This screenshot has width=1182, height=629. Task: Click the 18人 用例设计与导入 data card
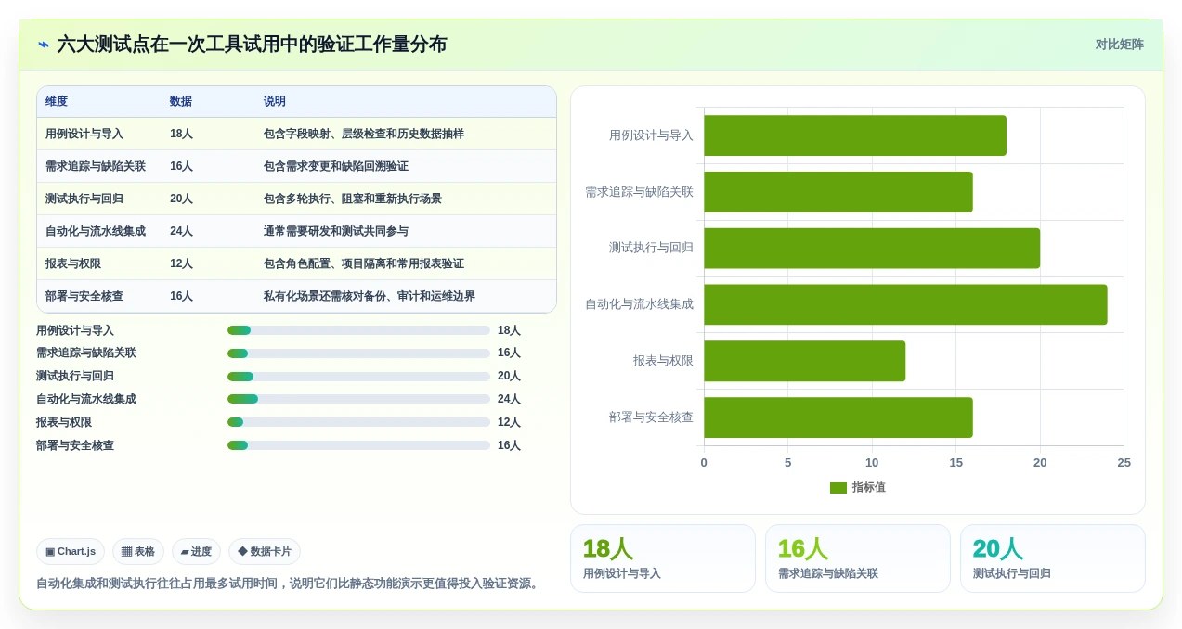click(663, 558)
